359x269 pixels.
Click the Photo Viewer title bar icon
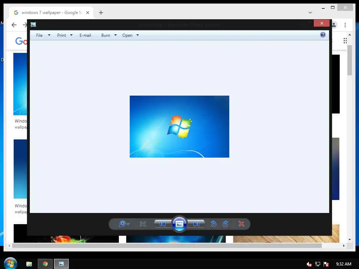click(33, 25)
